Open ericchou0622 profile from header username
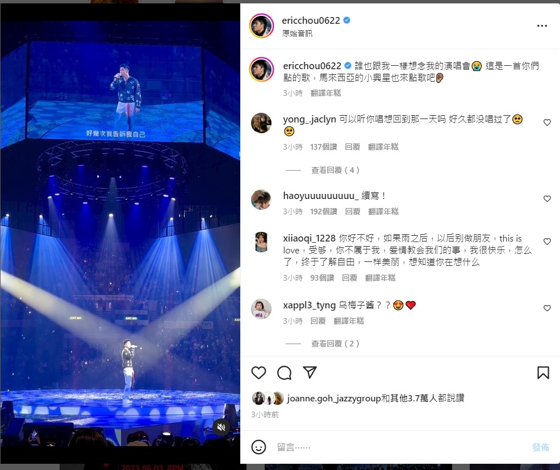 [x=311, y=20]
